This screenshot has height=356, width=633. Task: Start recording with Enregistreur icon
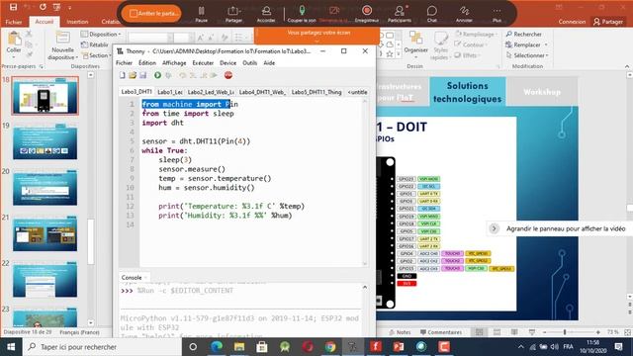(367, 14)
